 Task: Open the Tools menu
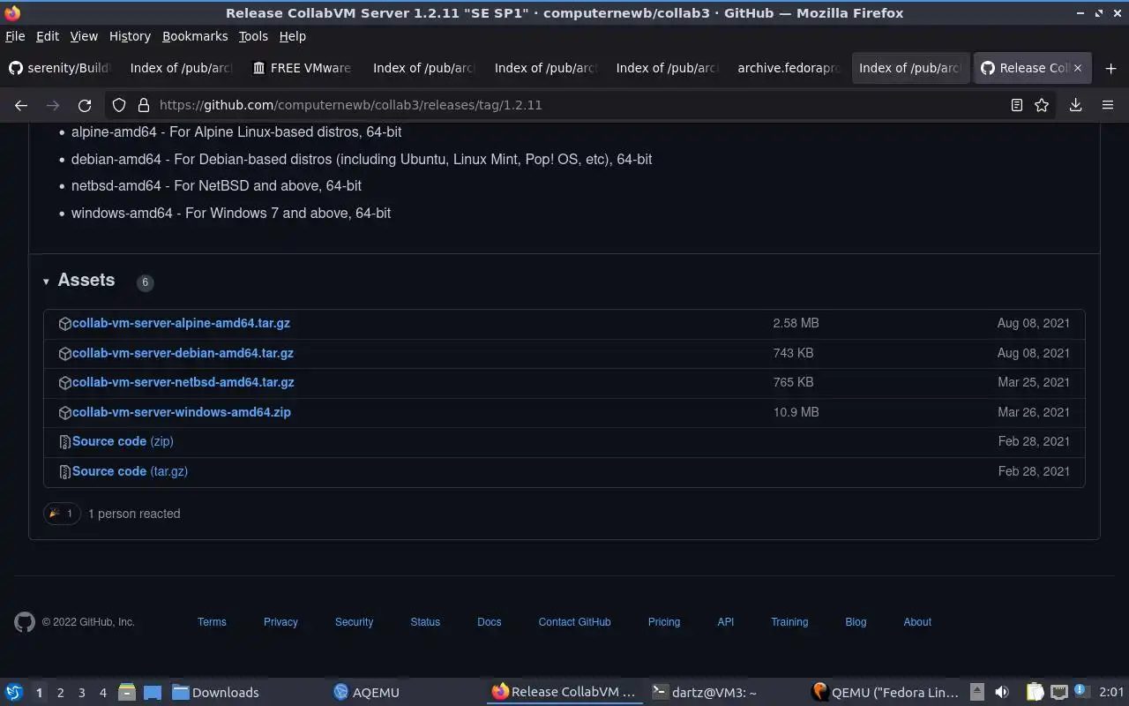(x=253, y=36)
